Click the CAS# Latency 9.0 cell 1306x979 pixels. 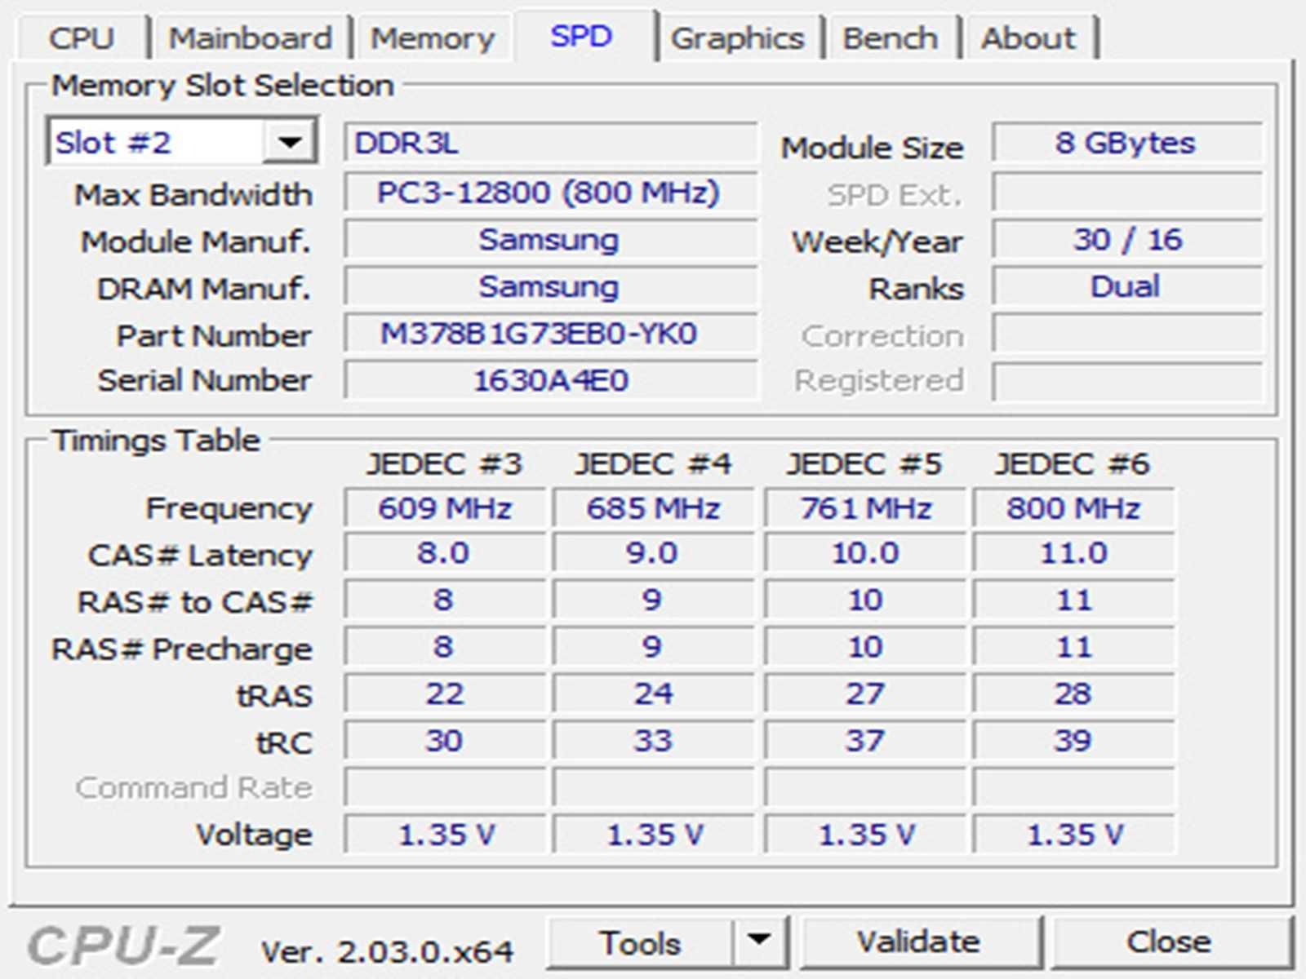pyautogui.click(x=653, y=553)
